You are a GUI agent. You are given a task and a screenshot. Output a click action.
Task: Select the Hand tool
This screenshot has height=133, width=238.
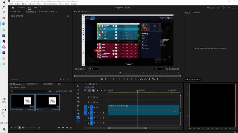point(78,114)
